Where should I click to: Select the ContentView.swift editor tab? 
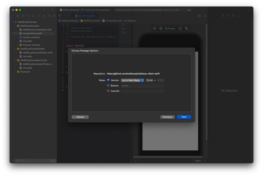coord(85,16)
